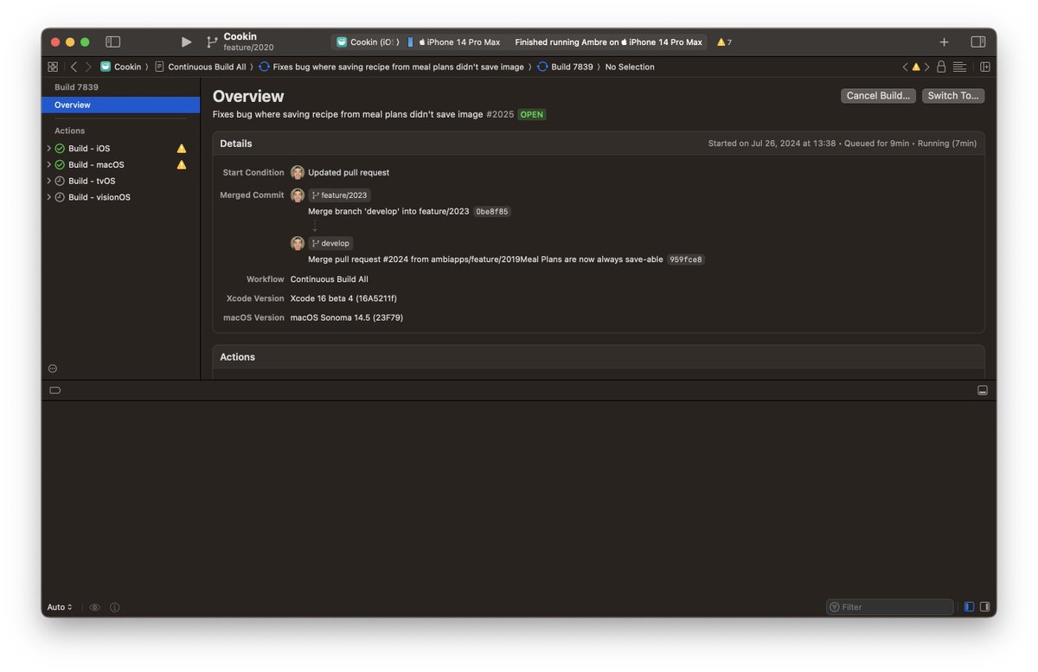The height and width of the screenshot is (672, 1038).
Task: Click the info icon in debug area
Action: coord(115,607)
